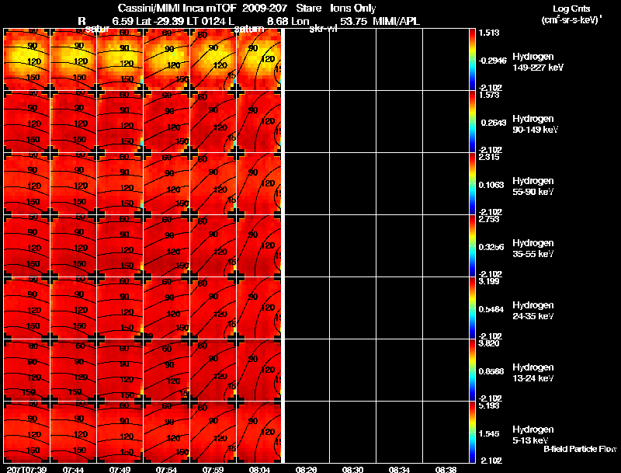Click the '08:26' time label
Screen dimensions: 621x473
[x=306, y=469]
